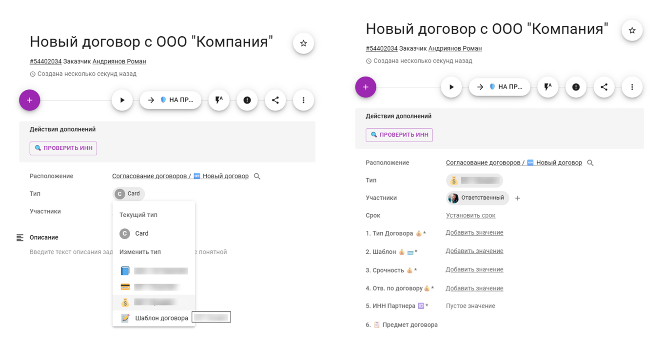Select the lightning automation icon in the toolbar
Viewport: 663px width, 348px height.
[219, 100]
